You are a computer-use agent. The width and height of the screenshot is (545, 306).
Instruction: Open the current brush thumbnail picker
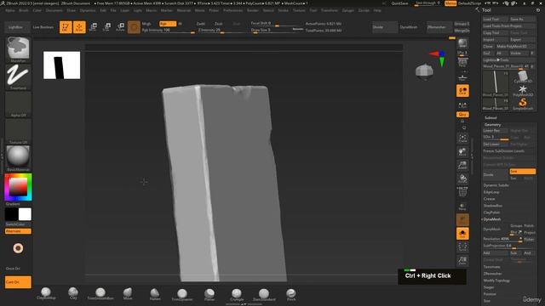click(x=18, y=49)
